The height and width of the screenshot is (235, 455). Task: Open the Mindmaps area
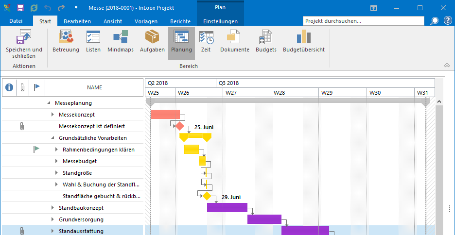pyautogui.click(x=121, y=41)
